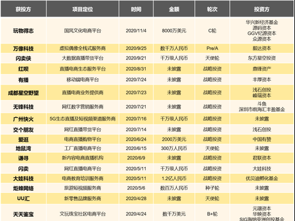Click the date 2020/7/21
The image size is (295, 221).
coord(136,107)
